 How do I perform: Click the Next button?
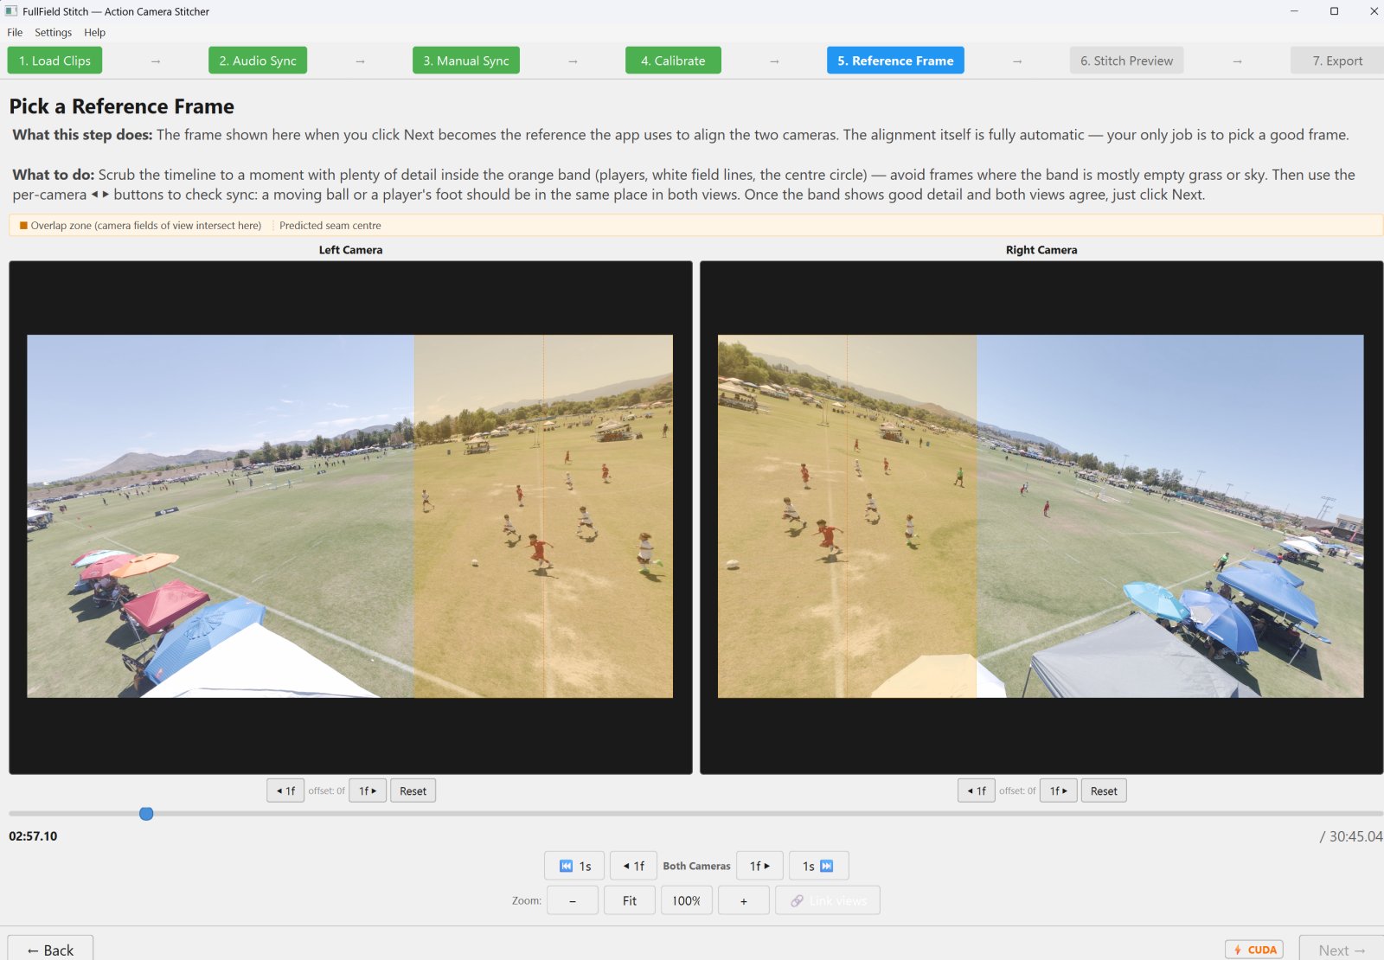(x=1342, y=950)
